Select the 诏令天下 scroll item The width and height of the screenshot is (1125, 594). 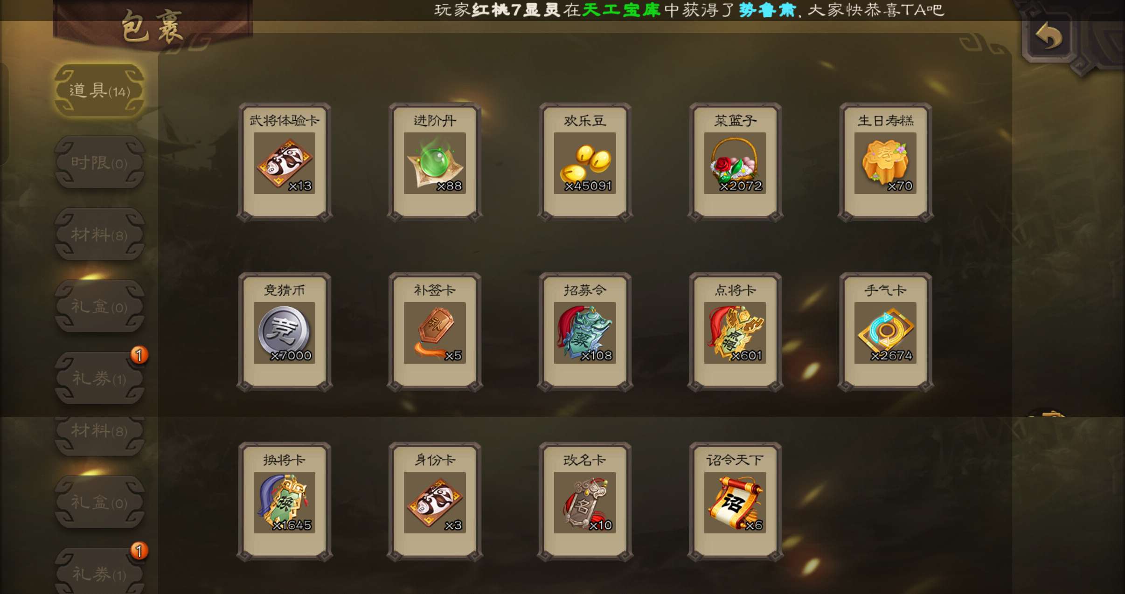pyautogui.click(x=735, y=502)
